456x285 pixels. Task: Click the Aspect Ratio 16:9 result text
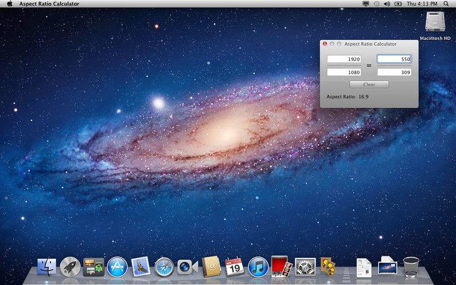[x=348, y=96]
